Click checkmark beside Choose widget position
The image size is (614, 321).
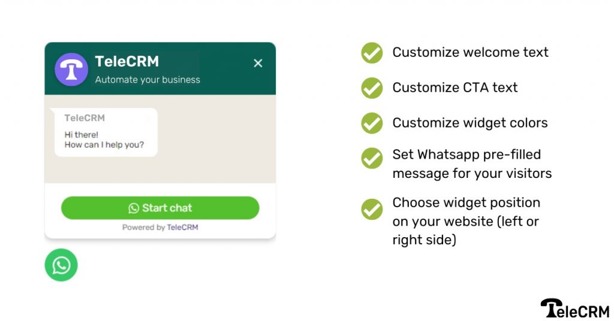(x=372, y=209)
